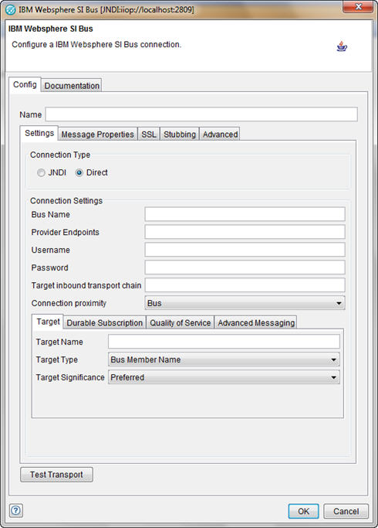Click the Password field
Viewport: 378px width, 528px height.
click(x=245, y=267)
